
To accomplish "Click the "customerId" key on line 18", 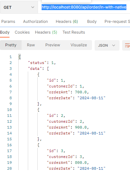I will tap(61, 157).
